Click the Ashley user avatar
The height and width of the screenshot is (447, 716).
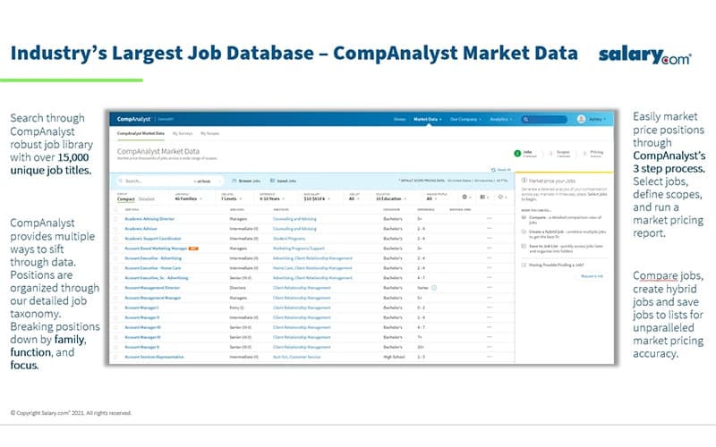tap(581, 119)
